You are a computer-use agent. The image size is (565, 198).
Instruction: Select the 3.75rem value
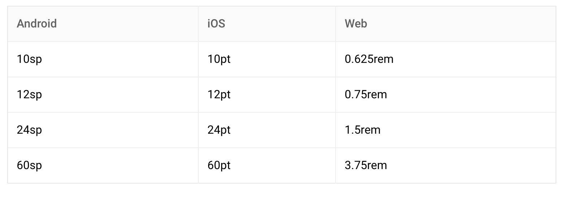(x=366, y=165)
